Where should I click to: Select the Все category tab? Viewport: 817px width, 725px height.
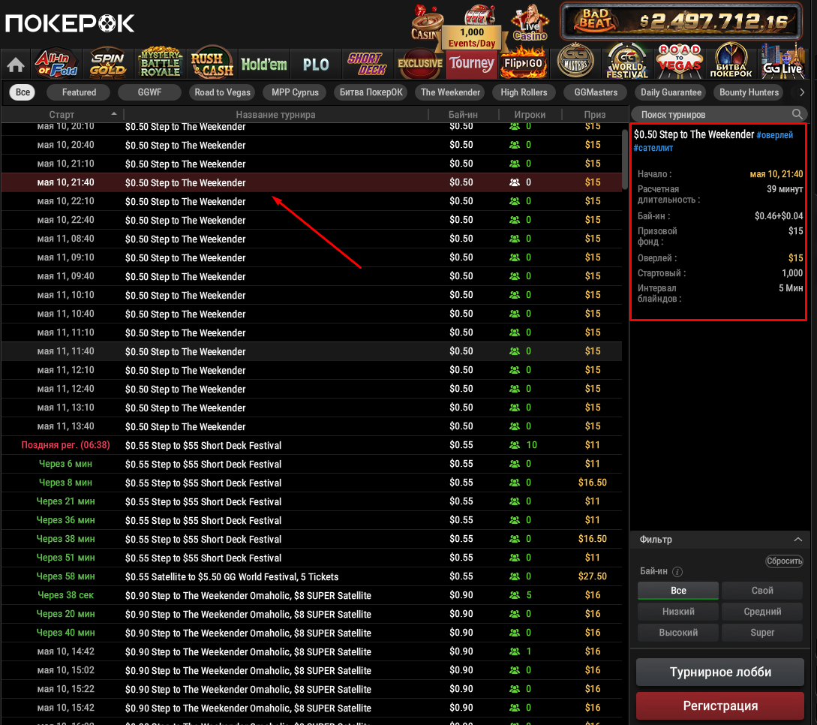point(23,92)
